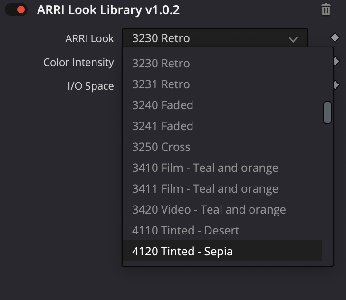The image size is (346, 300).
Task: Select 3420 Video - Teal and orange
Action: tap(222, 210)
